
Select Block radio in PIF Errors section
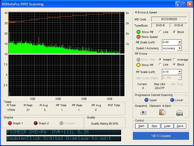[174, 64]
